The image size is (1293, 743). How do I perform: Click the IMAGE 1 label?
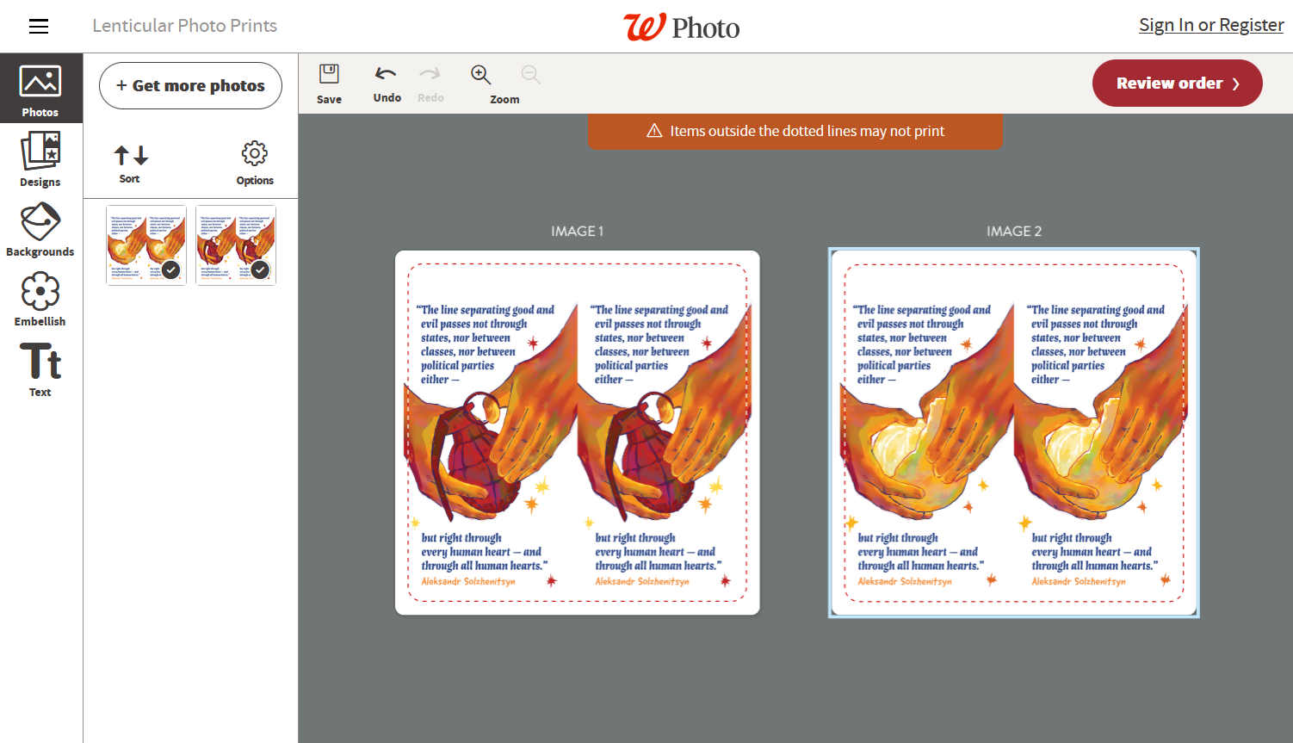click(577, 231)
